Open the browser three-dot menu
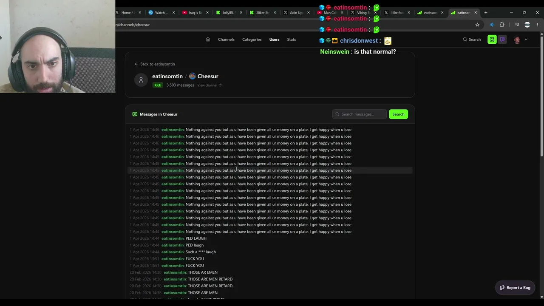The height and width of the screenshot is (306, 544). coord(538,25)
